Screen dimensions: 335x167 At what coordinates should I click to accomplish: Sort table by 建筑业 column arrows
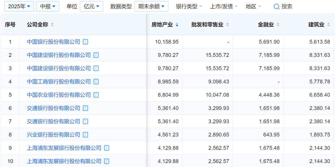pyautogui.click(x=328, y=25)
